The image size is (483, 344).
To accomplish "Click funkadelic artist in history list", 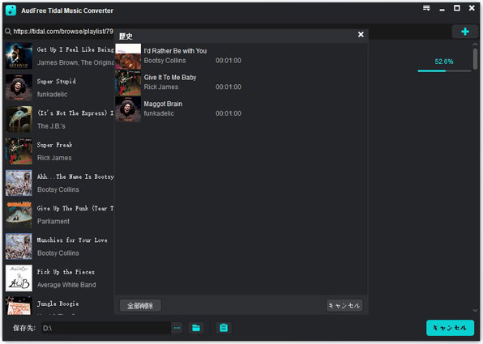I will click(159, 113).
